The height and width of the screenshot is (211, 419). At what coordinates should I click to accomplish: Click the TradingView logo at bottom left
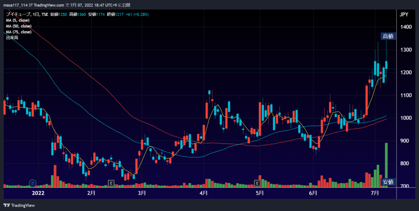pos(19,205)
